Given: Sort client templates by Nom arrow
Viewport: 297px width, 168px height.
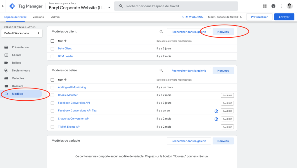Looking at the screenshot, I should 65,41.
